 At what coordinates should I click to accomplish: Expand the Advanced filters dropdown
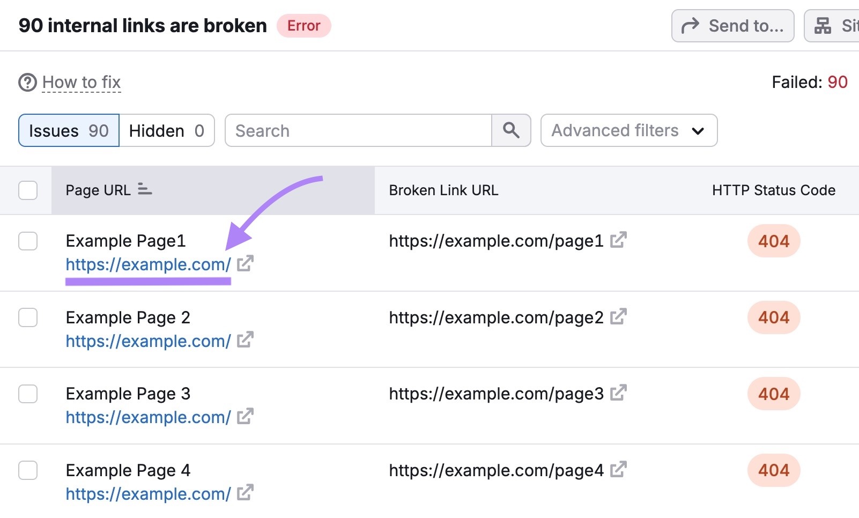628,130
